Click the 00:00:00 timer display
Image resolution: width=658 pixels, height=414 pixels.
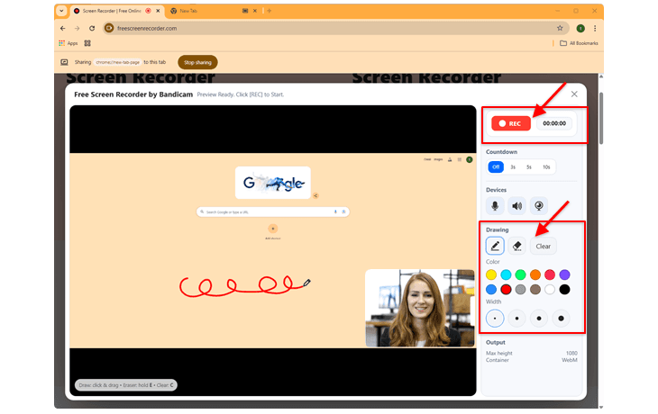(x=554, y=123)
